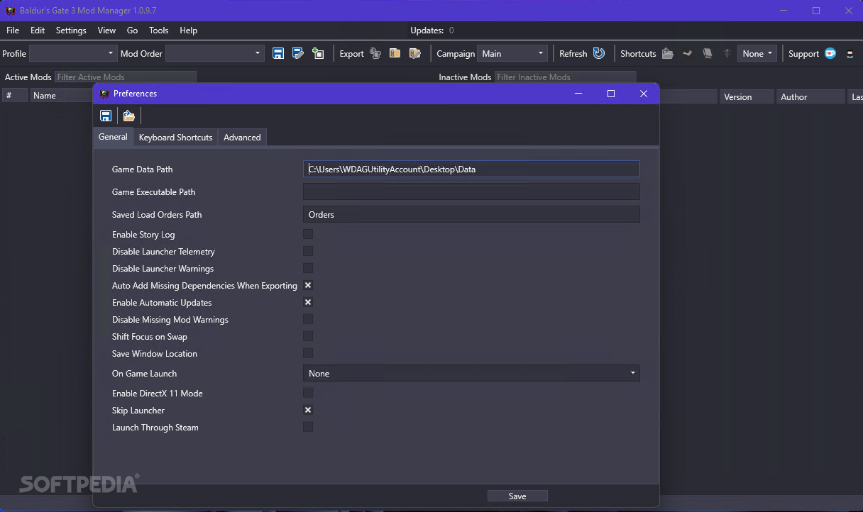The height and width of the screenshot is (512, 863).
Task: Click the dimmed book-shaped Shortcuts icon
Action: (x=707, y=53)
